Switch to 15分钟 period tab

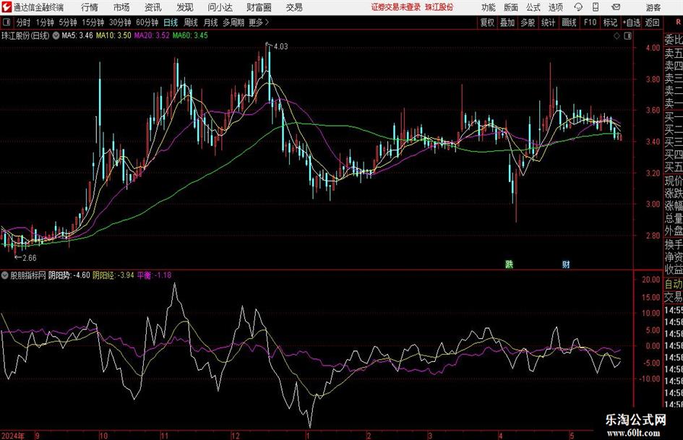(x=93, y=22)
